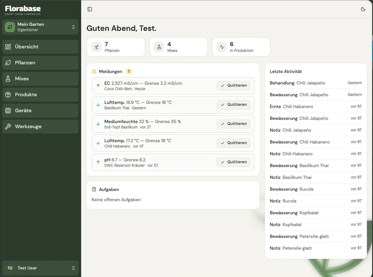
Task: Click the Meldungen count badge 5
Action: [x=129, y=71]
